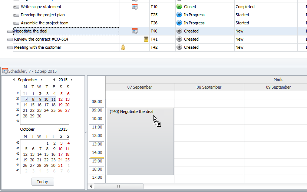Decrease the year from 2015

[54, 80]
